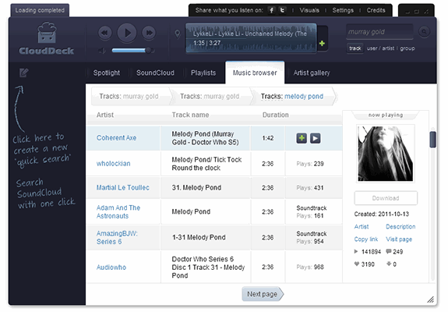Select the Music browser tab
The image size is (448, 312).
(x=255, y=73)
